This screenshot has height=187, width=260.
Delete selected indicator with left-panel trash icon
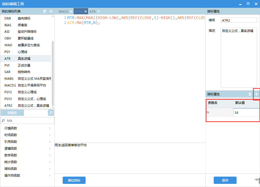44,11
